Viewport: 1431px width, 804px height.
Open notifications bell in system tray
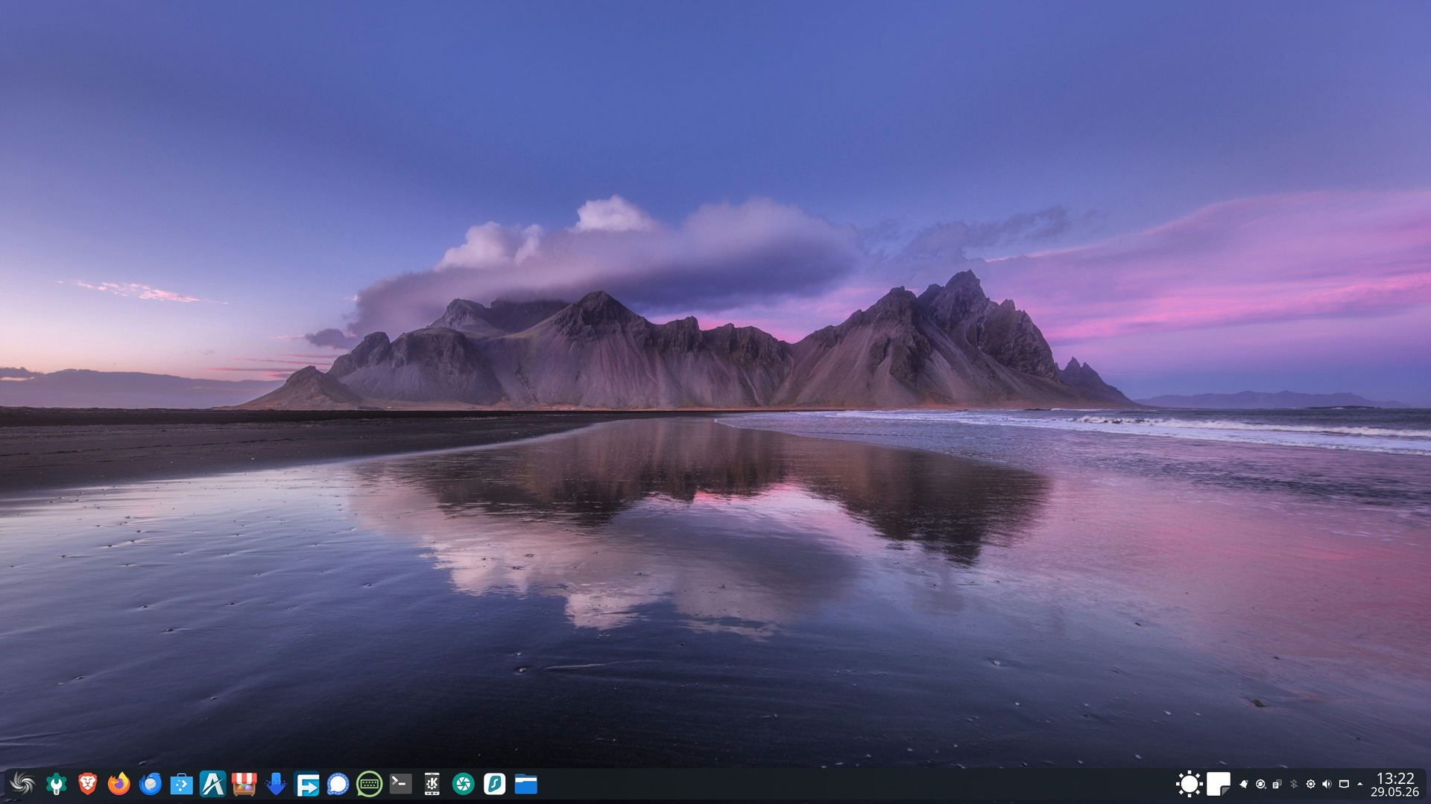click(1244, 784)
